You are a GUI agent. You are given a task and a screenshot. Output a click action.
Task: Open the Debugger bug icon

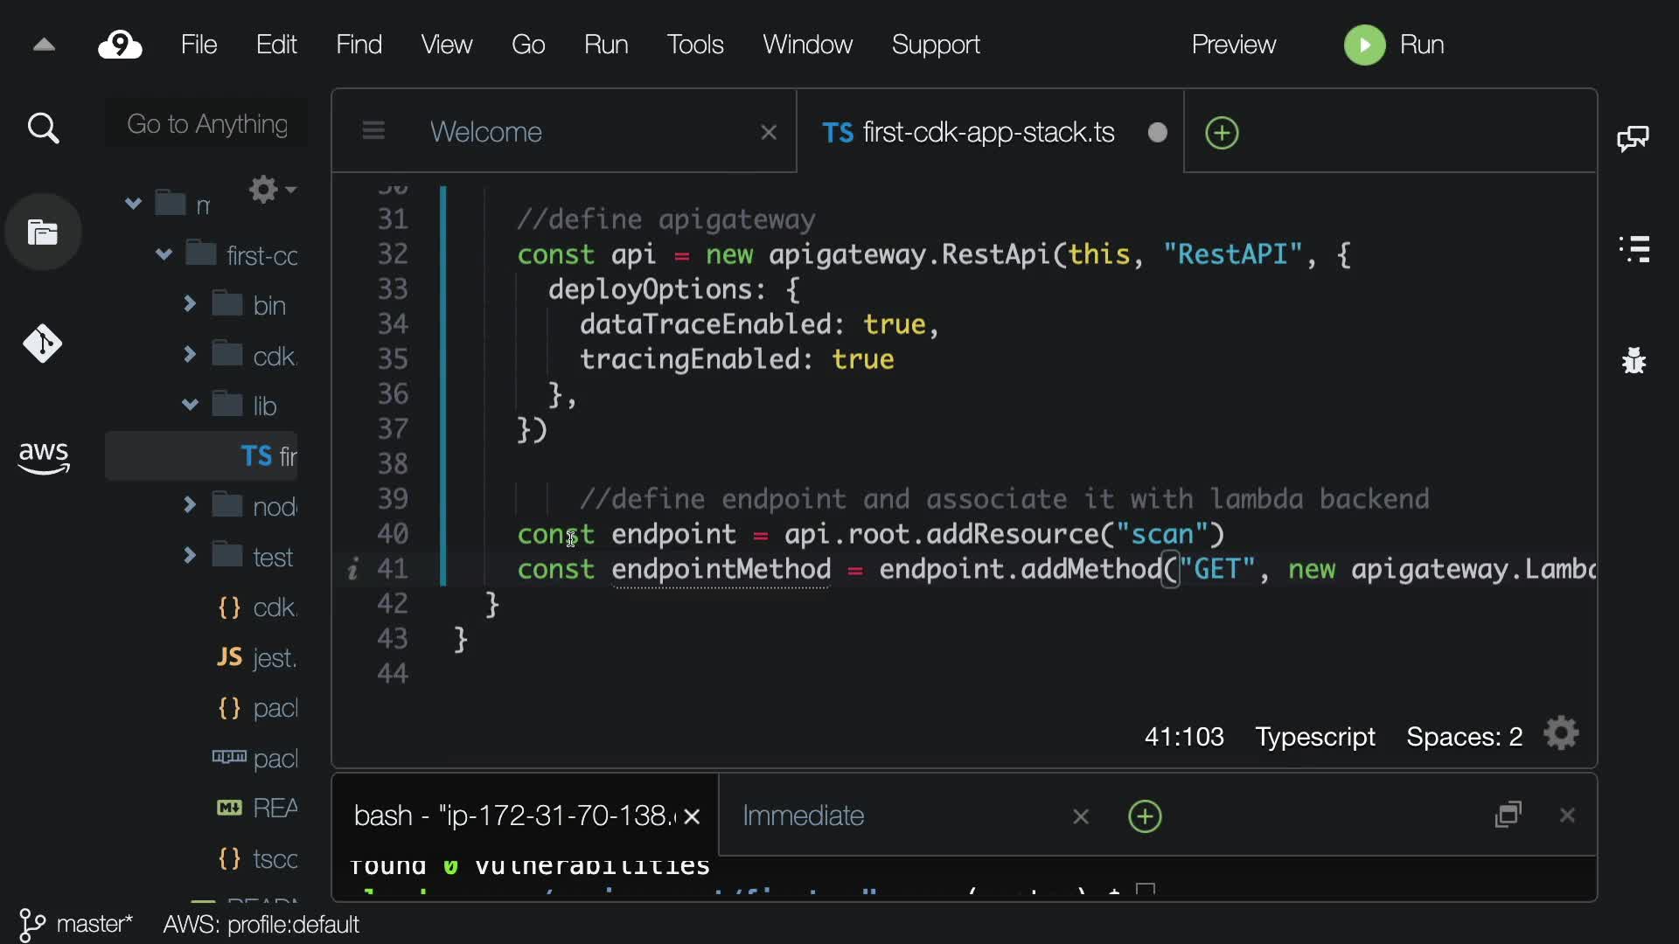[1634, 360]
